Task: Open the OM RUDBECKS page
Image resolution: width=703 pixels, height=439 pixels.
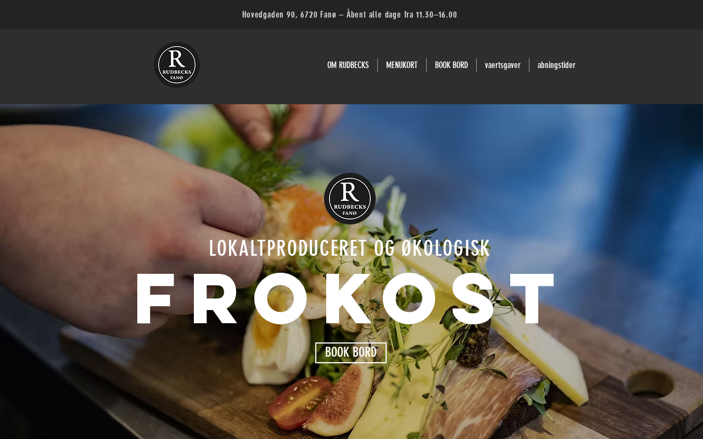Action: 348,65
